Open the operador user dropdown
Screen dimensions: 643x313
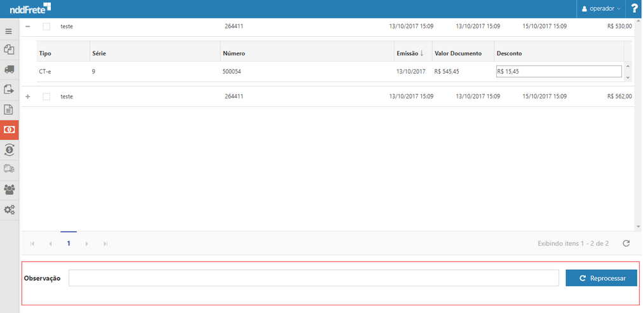[x=601, y=9]
